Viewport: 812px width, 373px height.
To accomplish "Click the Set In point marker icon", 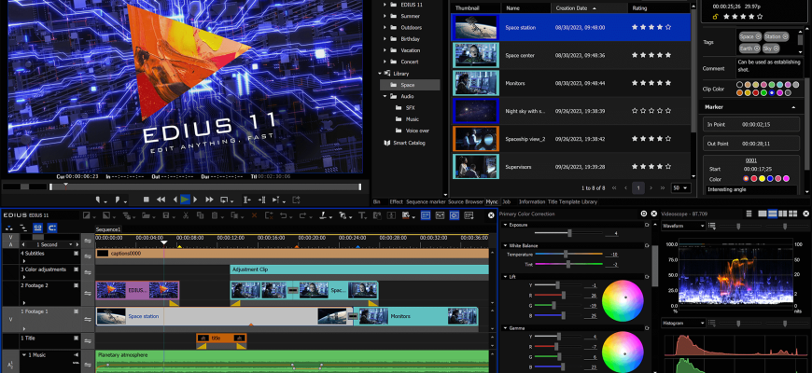I will 98,200.
